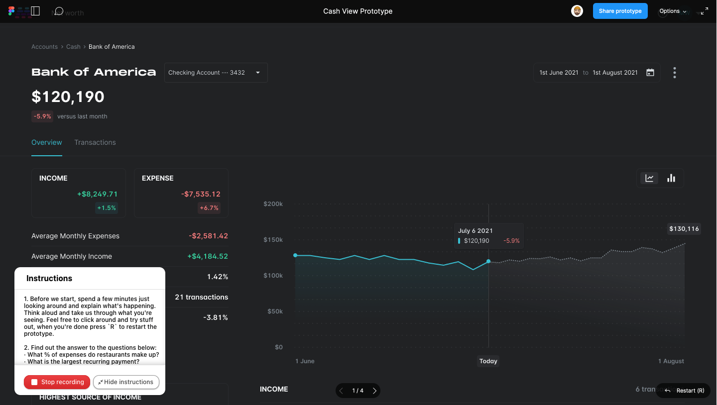The height and width of the screenshot is (405, 717).
Task: Click the Today marker on chart
Action: (x=488, y=361)
